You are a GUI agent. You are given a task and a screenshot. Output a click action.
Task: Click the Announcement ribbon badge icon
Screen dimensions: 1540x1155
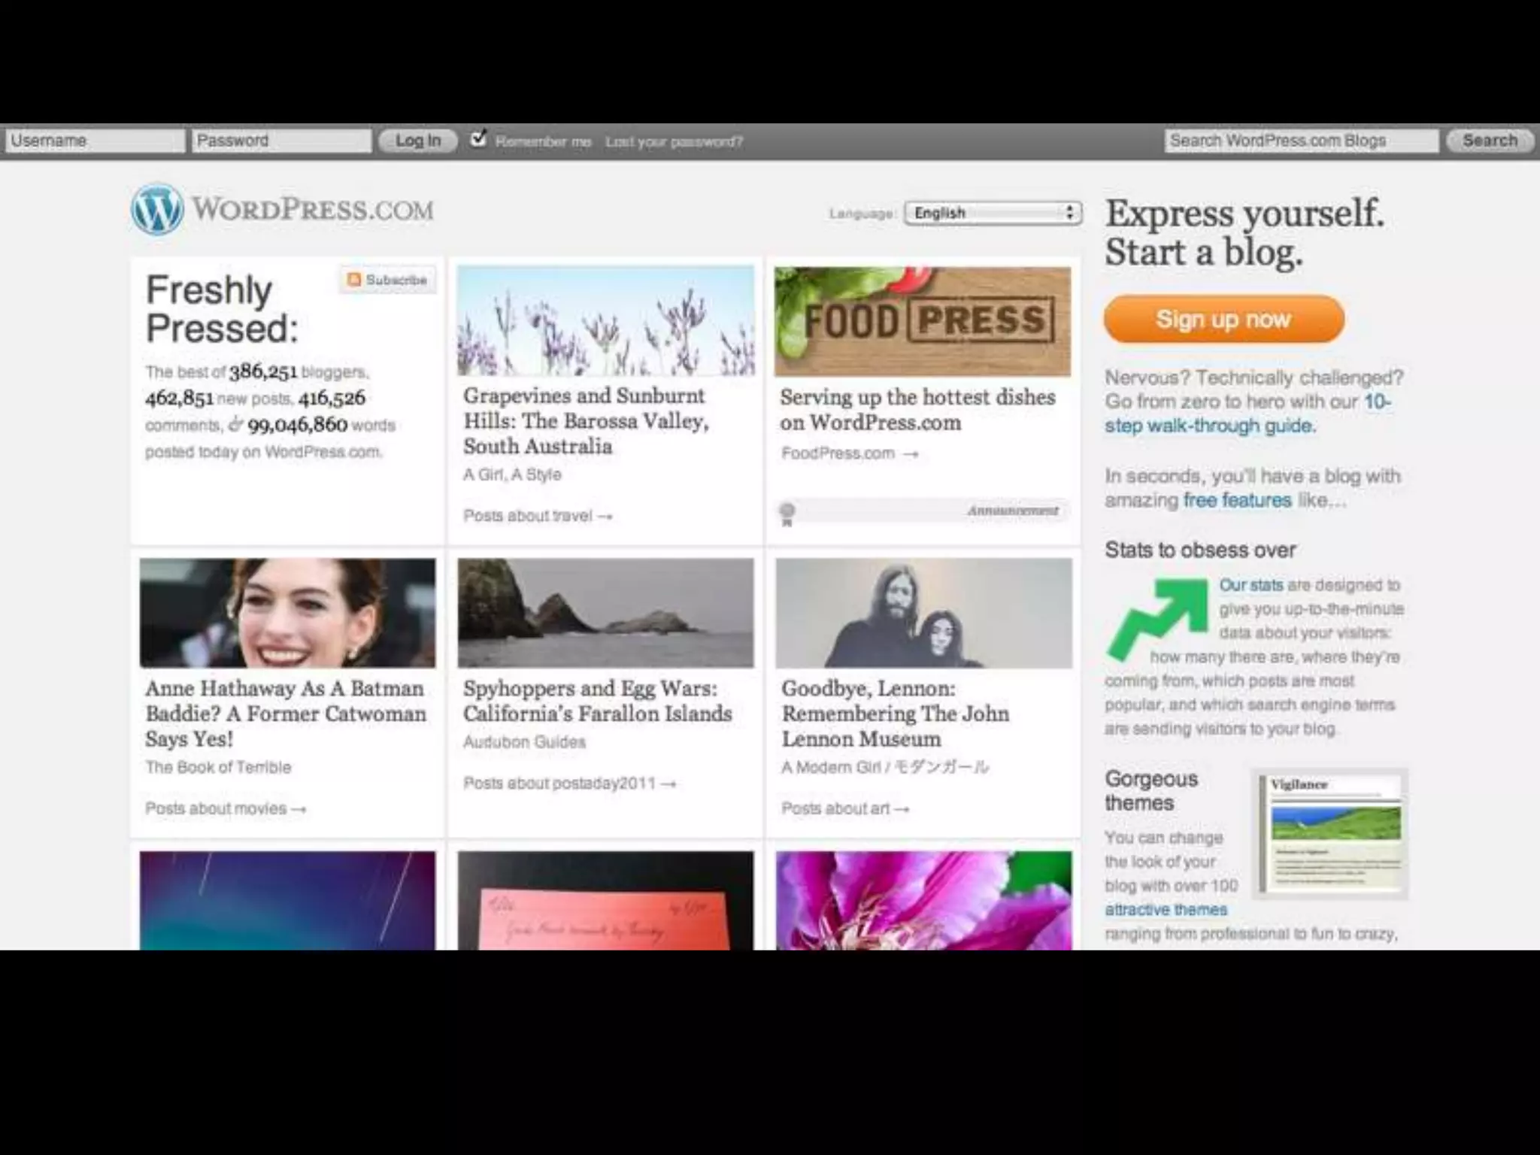[787, 514]
